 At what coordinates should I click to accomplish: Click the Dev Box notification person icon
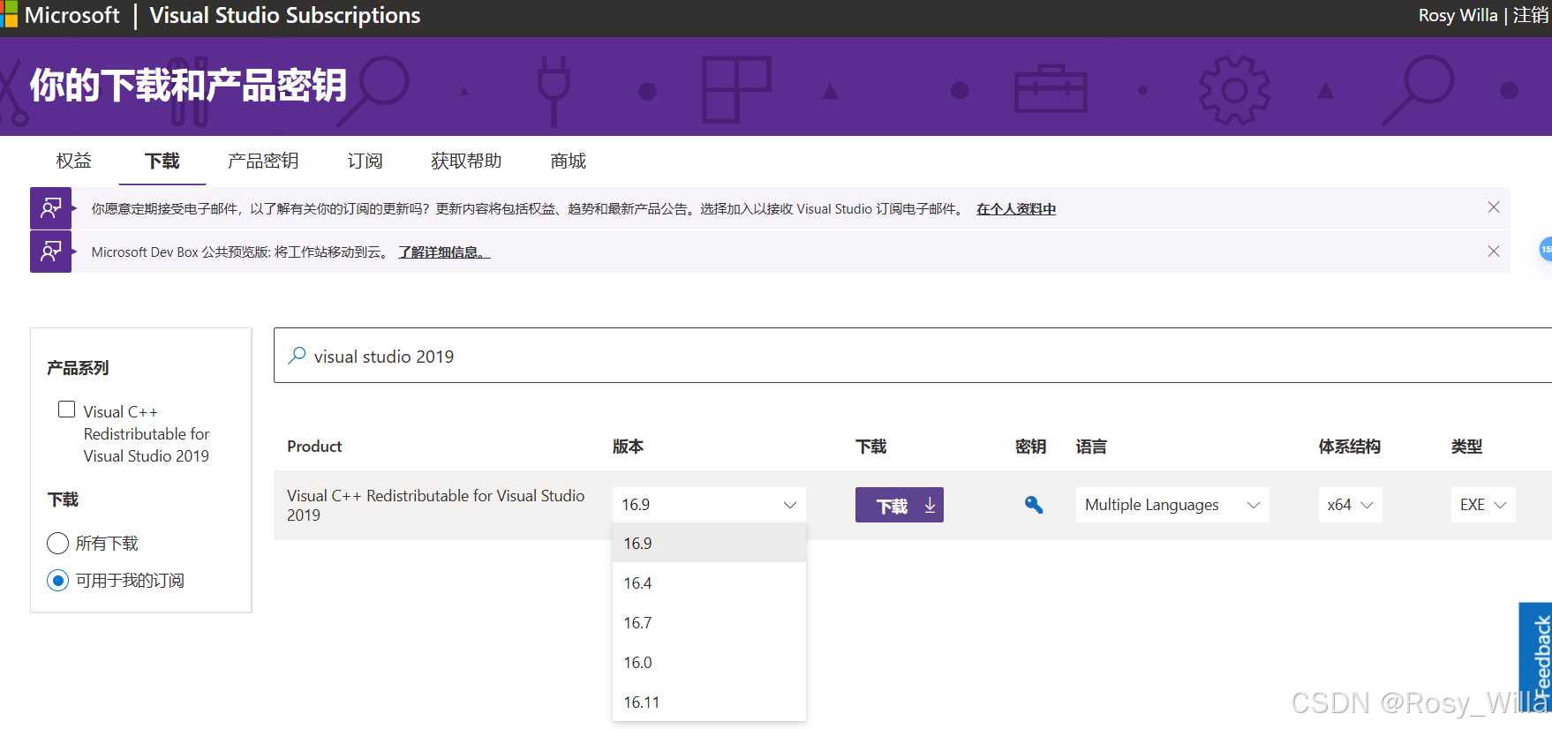pos(50,252)
